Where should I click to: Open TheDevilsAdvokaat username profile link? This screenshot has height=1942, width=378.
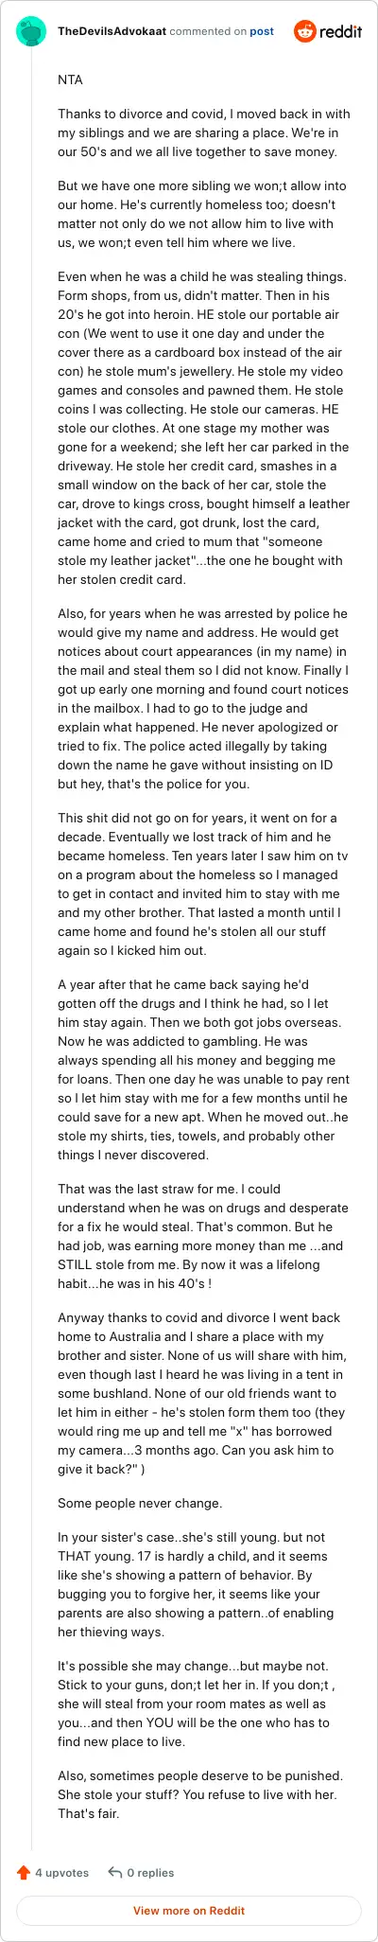pos(112,31)
